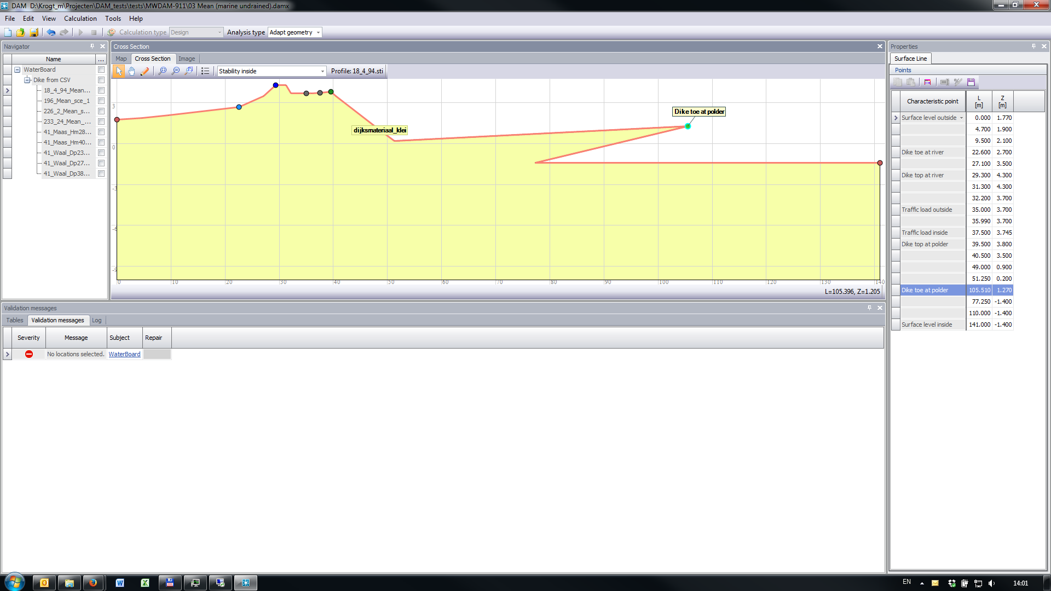The width and height of the screenshot is (1051, 591).
Task: Click the open folder toolbar icon
Action: point(20,32)
